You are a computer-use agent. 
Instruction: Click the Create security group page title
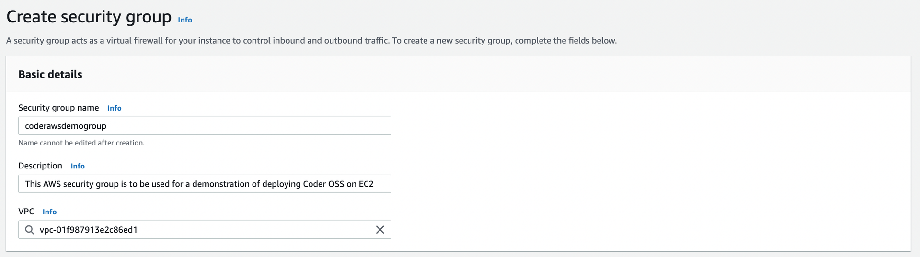point(89,17)
